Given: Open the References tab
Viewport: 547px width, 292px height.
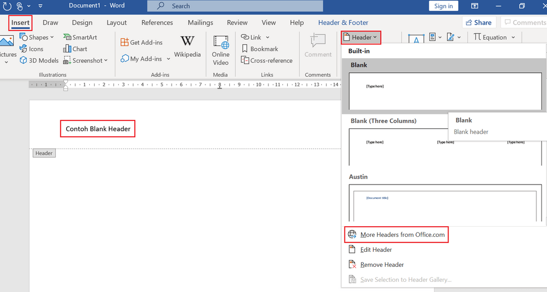Looking at the screenshot, I should (x=157, y=22).
